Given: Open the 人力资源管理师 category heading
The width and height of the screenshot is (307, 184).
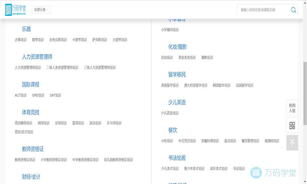Looking at the screenshot, I should tap(37, 57).
